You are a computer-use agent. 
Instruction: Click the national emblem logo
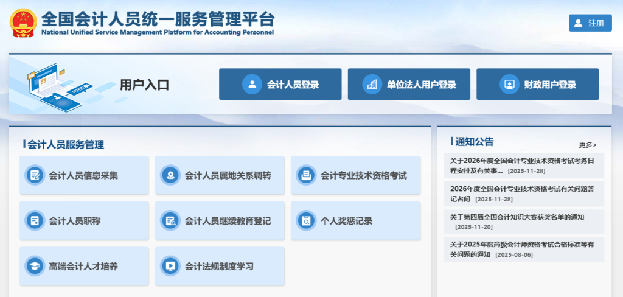coord(23,23)
